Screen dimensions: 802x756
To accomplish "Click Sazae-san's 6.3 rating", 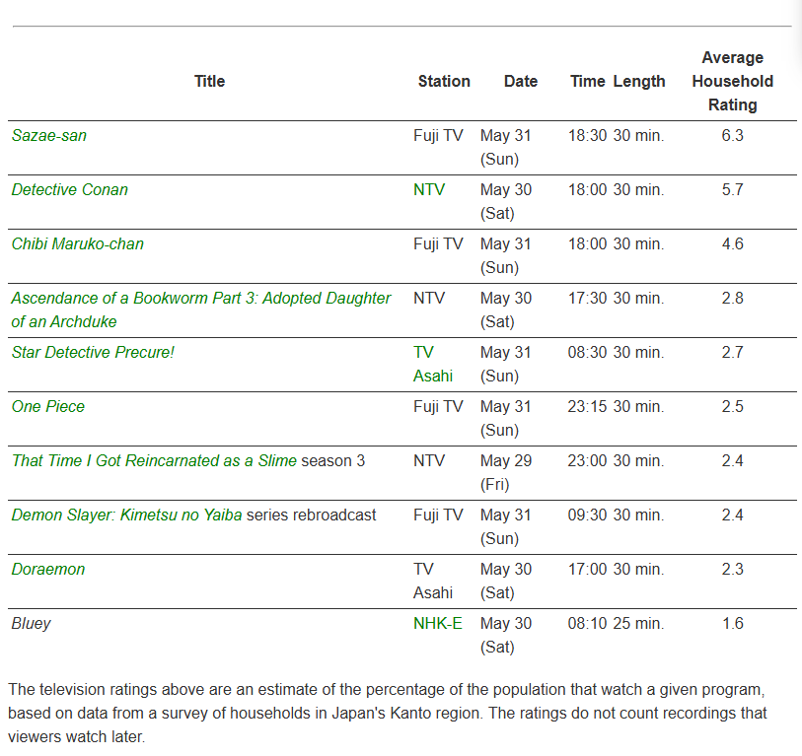I will (732, 135).
